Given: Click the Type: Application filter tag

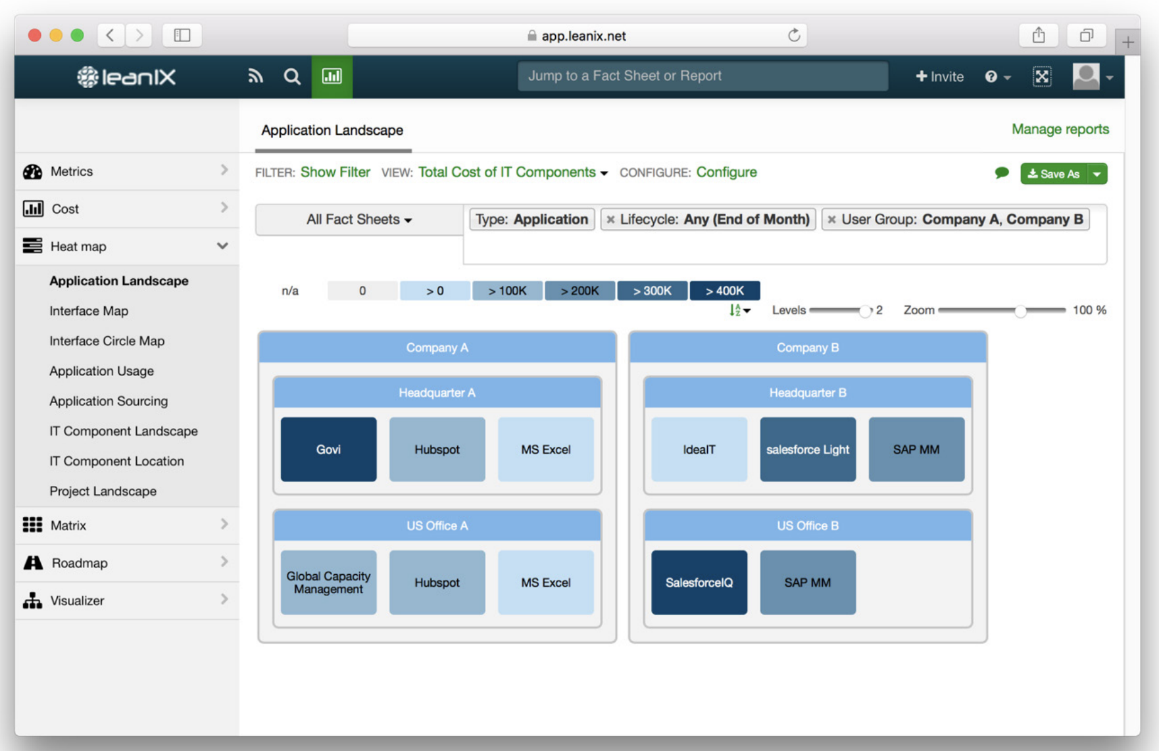Looking at the screenshot, I should coord(532,220).
